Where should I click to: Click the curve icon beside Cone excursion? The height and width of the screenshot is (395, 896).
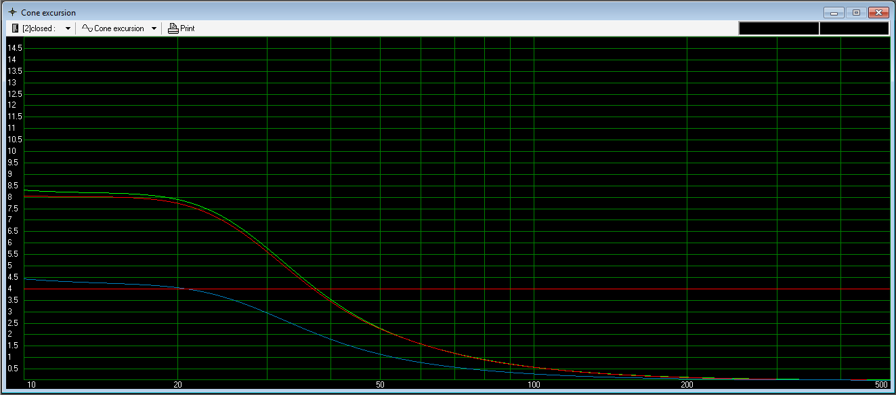point(87,28)
